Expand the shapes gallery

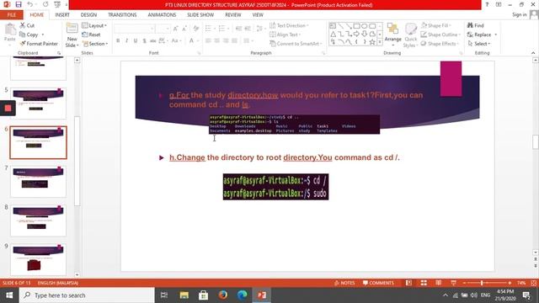[x=380, y=42]
